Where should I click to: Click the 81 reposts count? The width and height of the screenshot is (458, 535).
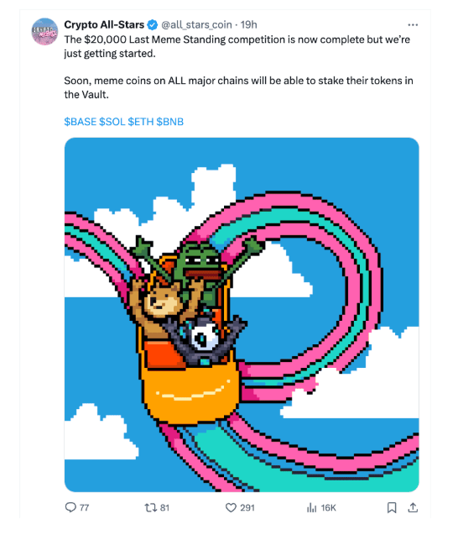(x=164, y=507)
